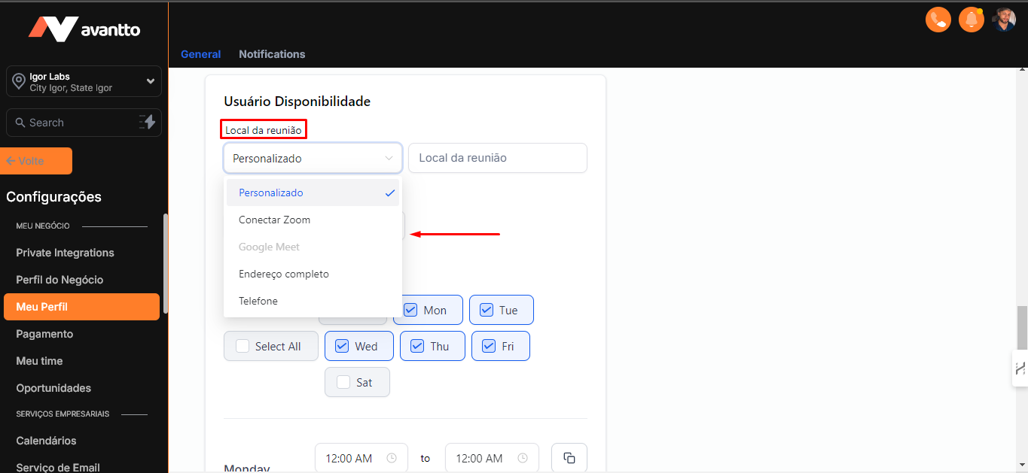
Task: Switch to the Notifications tab
Action: (x=272, y=54)
